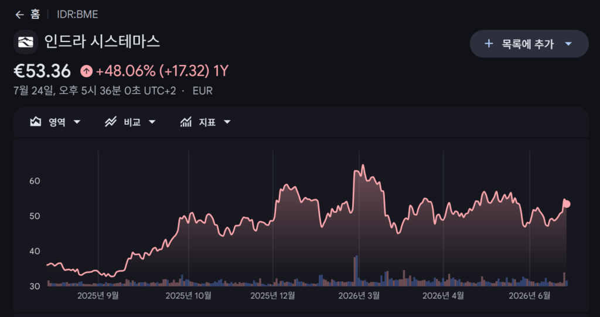Select the +48.06% (+17.32) 1Y change
The image size is (600, 317).
[162, 71]
